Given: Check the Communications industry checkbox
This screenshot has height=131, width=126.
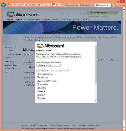Looking at the screenshot, I should [x=38, y=74].
